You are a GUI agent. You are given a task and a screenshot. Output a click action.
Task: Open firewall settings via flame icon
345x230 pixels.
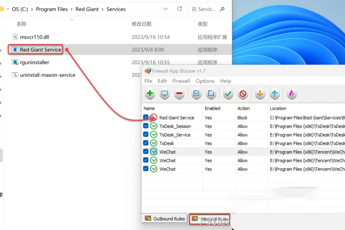[x=291, y=93]
